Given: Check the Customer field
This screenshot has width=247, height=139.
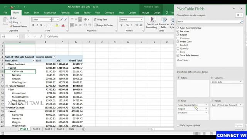Looking at the screenshot, I should click(178, 38).
